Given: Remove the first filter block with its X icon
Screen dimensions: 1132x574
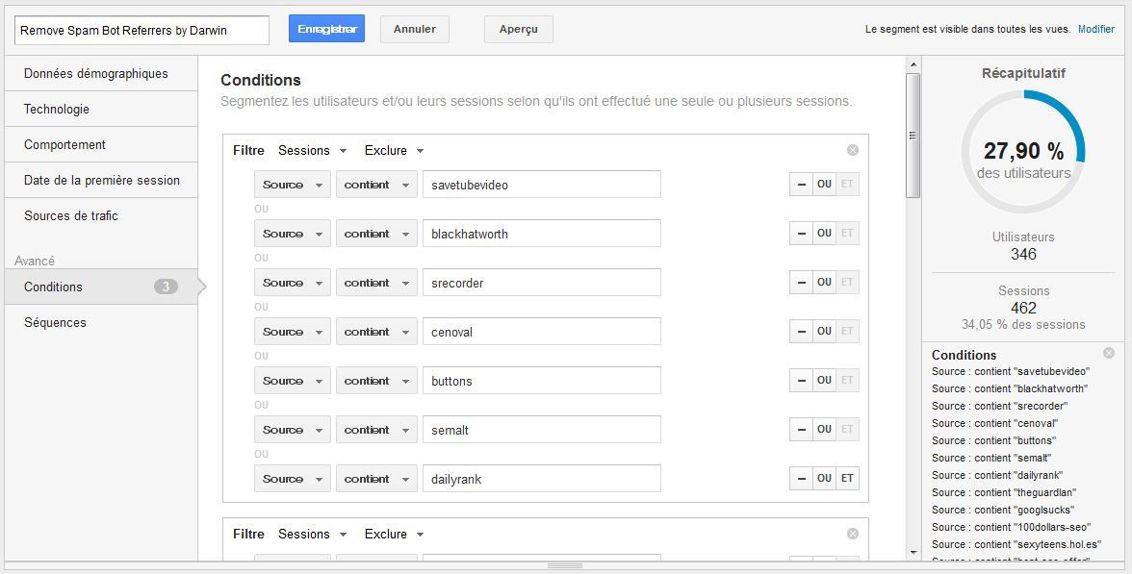Looking at the screenshot, I should [852, 150].
